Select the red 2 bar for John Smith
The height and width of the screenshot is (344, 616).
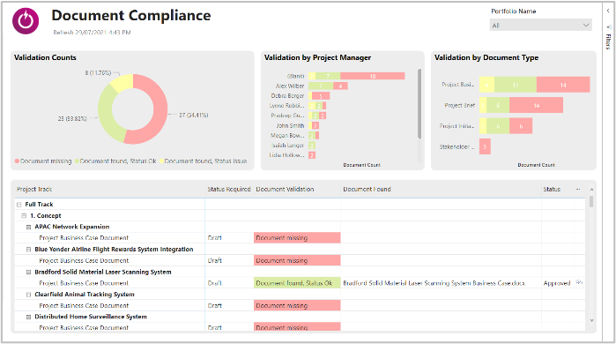[315, 126]
